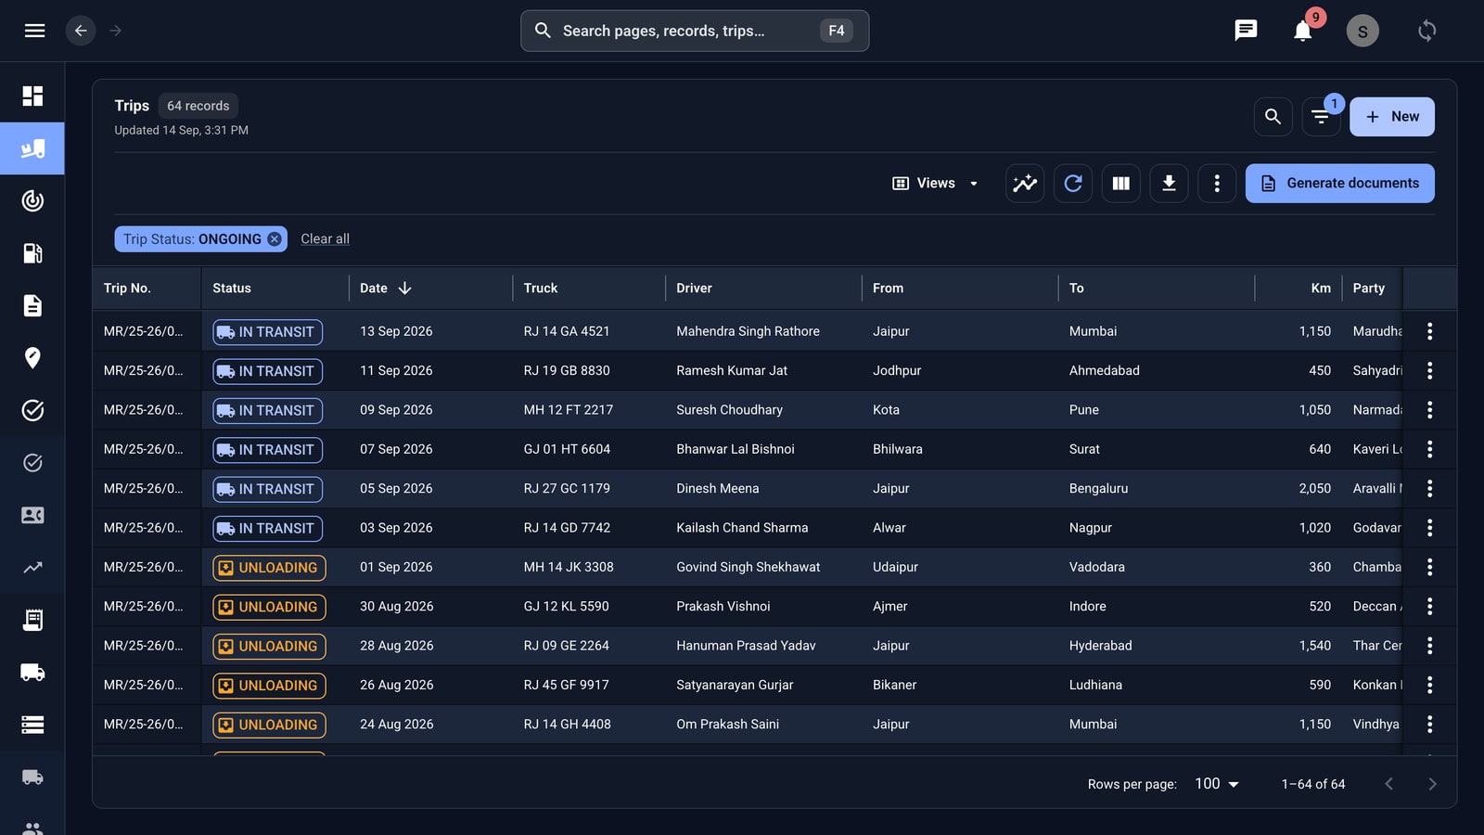Open the search icon in Trips panel
This screenshot has height=835, width=1484.
coord(1273,117)
